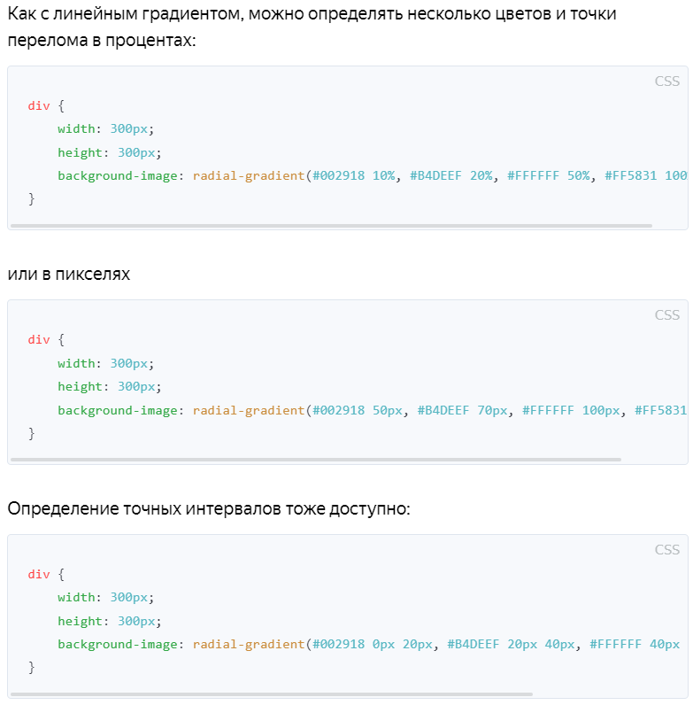Click "radial-gradient" in the pixel example code
This screenshot has height=705, width=693.
(x=248, y=410)
